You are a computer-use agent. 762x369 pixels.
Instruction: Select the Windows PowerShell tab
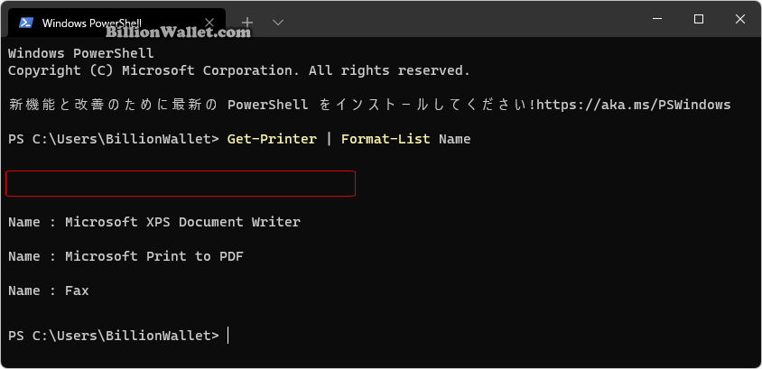[117, 23]
